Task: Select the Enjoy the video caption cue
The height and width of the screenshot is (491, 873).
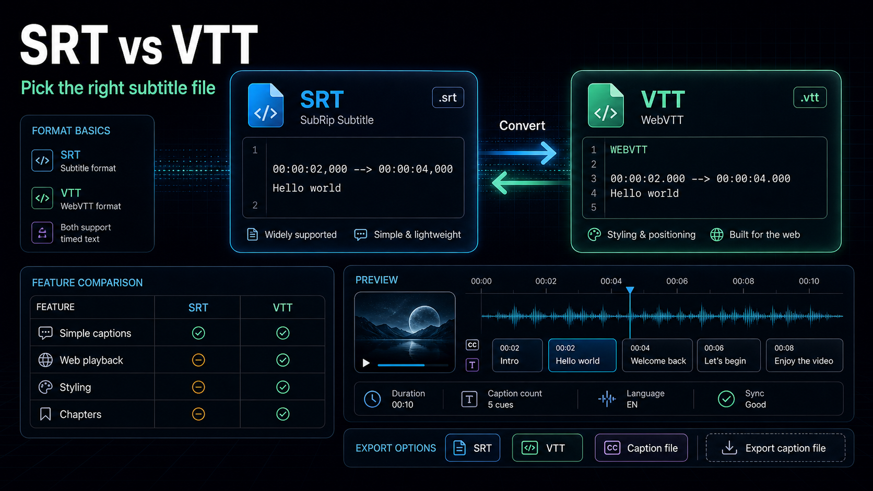Action: 805,355
